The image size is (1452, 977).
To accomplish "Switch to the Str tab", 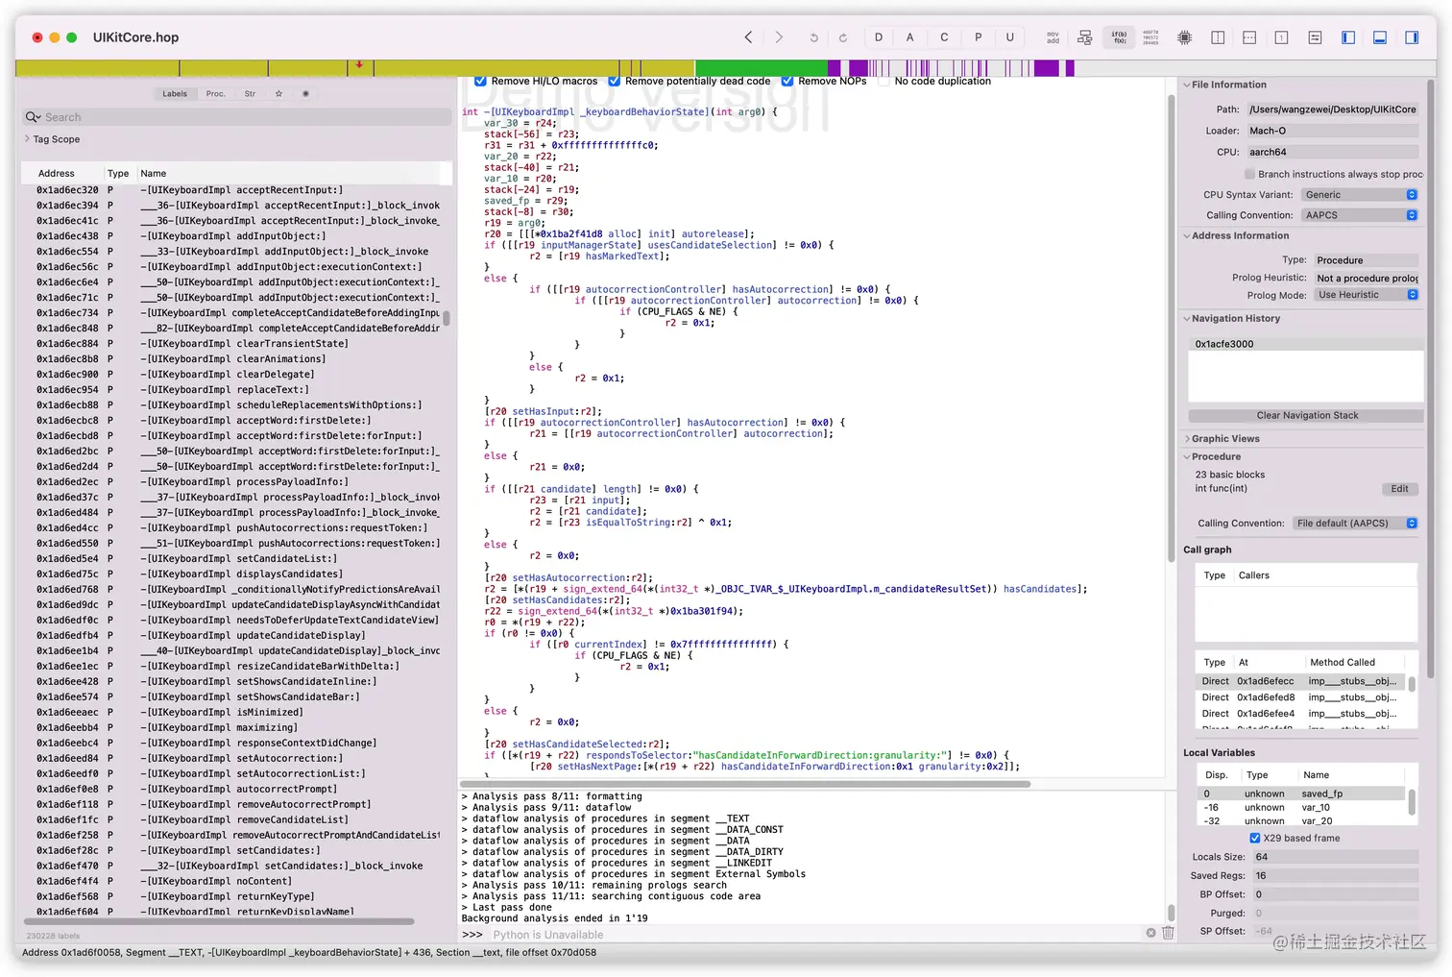I will point(250,94).
